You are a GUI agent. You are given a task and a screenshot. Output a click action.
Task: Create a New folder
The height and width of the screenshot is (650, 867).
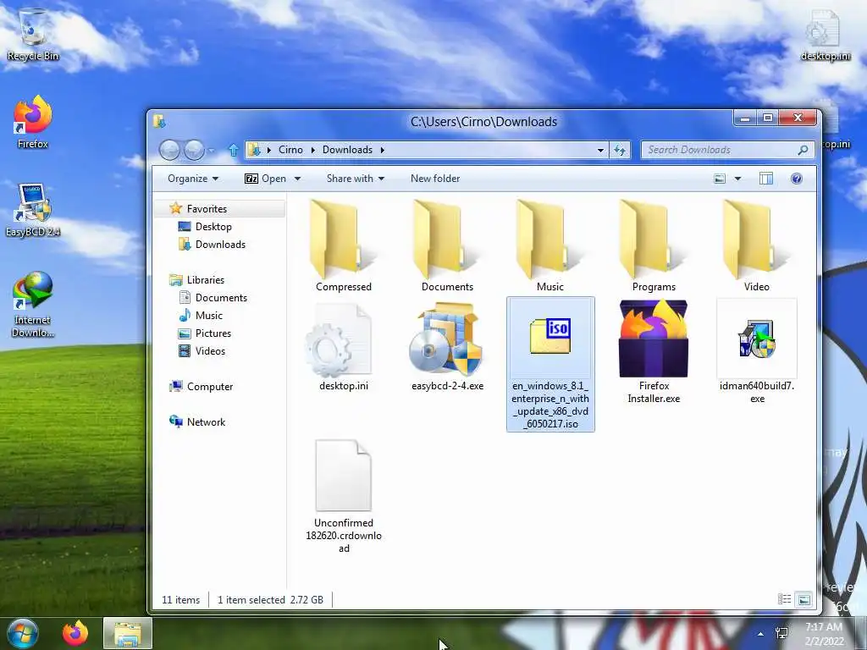click(435, 179)
